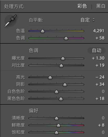
Task: Click the 色调 tint slider handle
Action: coord(66,38)
